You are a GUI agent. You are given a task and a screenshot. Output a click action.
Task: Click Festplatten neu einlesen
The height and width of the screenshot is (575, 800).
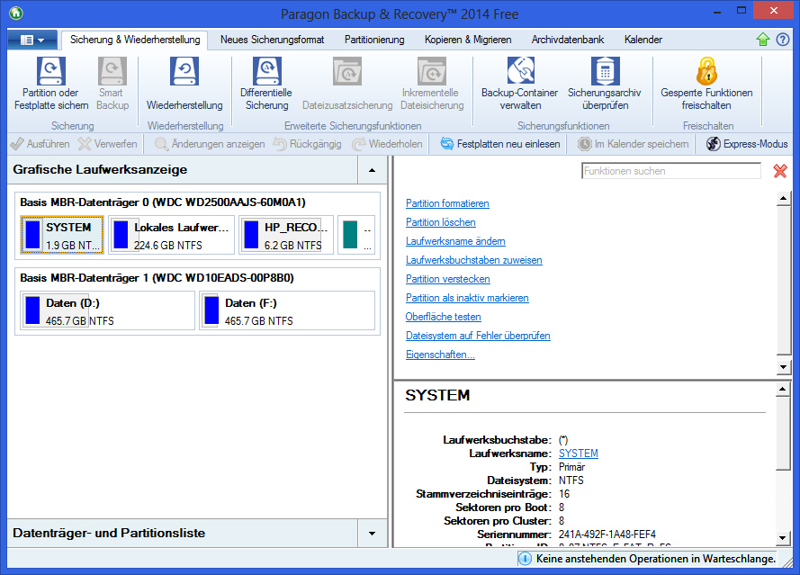pos(500,144)
